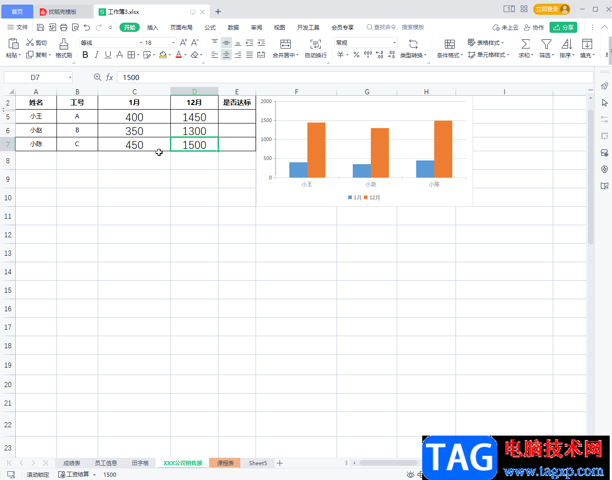Open the rocket icon in right sidebar
This screenshot has width=612, height=480.
point(605,86)
